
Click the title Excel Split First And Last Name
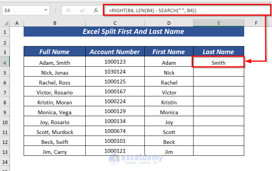133,32
